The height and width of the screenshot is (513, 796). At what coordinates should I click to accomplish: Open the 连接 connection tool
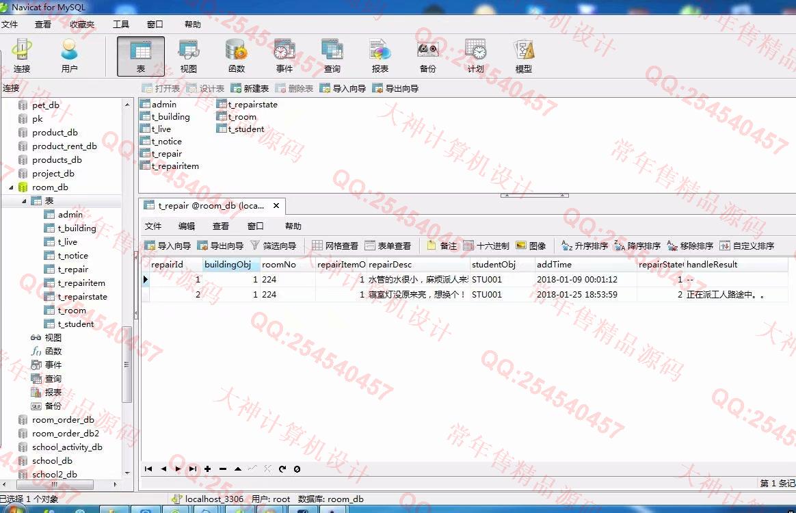[x=21, y=56]
